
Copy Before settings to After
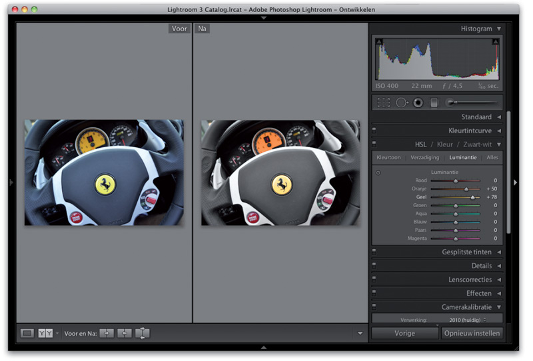click(x=107, y=333)
